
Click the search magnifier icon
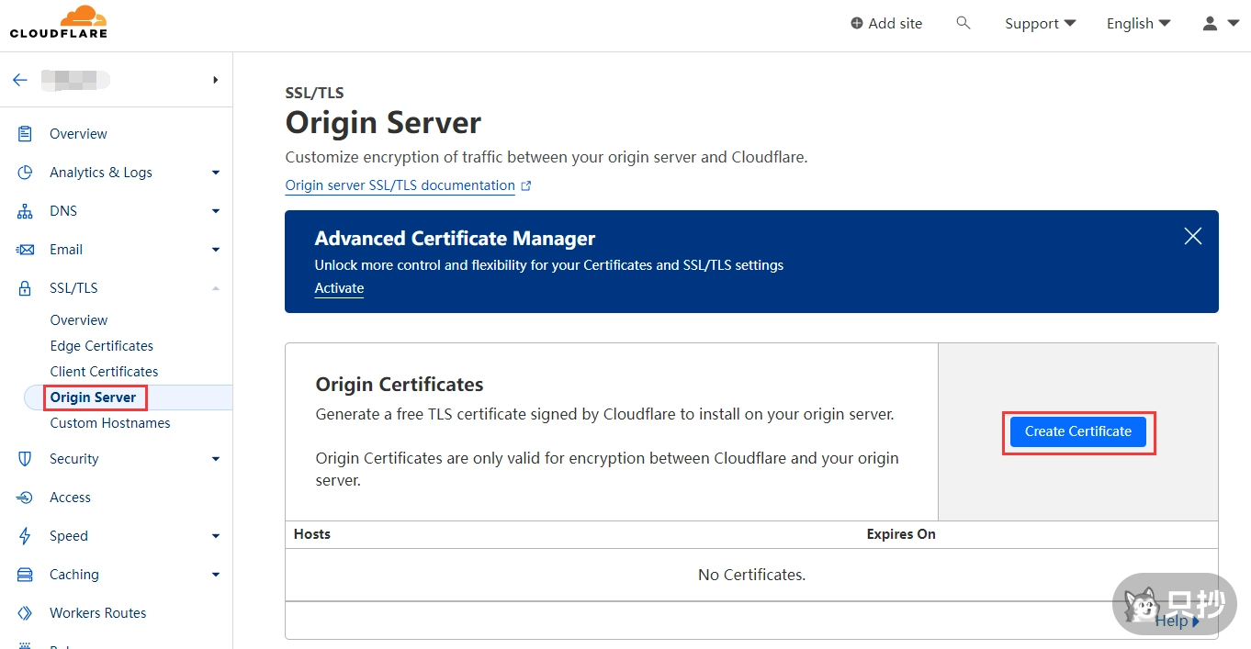point(963,23)
